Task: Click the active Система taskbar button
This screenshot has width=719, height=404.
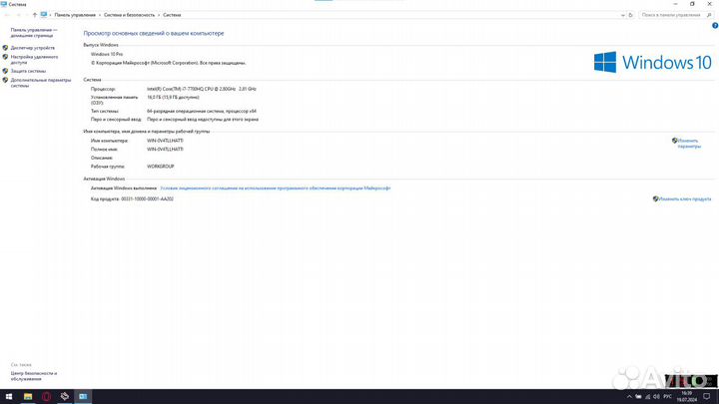Action: 83,397
